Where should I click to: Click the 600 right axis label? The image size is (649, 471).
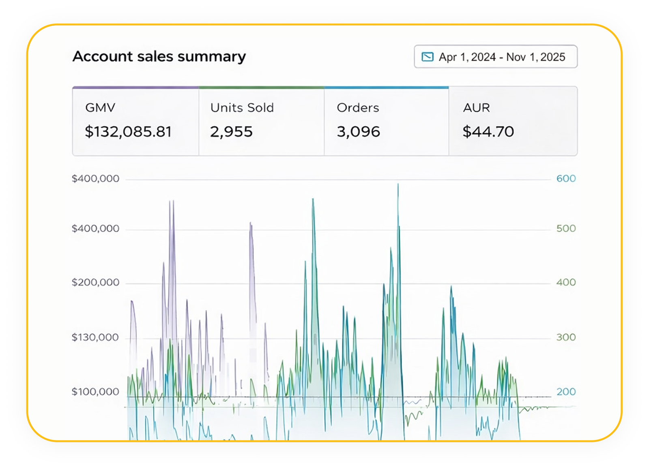(x=566, y=179)
